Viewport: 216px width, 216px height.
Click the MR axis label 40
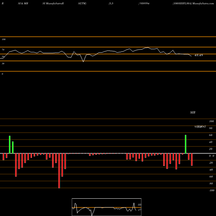pos(211,142)
